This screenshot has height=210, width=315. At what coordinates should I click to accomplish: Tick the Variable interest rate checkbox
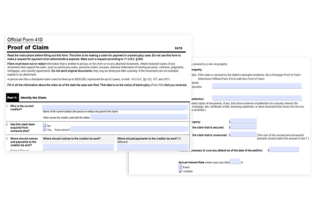(180, 171)
